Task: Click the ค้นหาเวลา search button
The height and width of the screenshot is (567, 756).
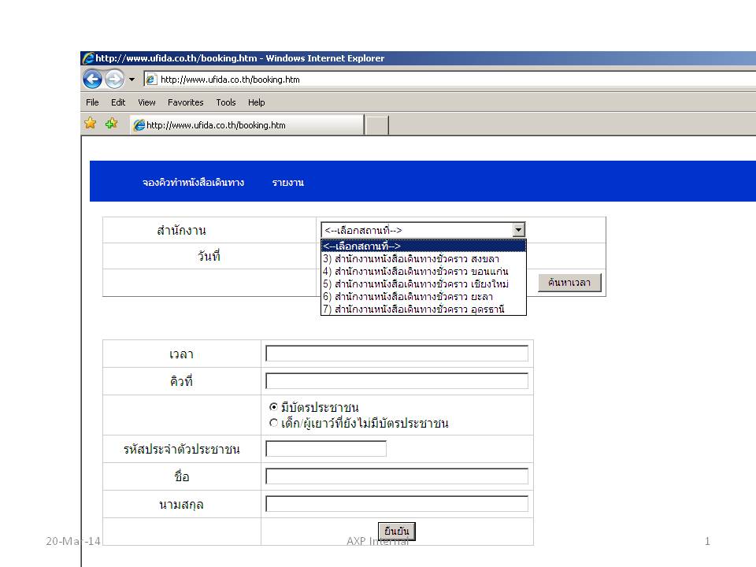Action: click(569, 283)
